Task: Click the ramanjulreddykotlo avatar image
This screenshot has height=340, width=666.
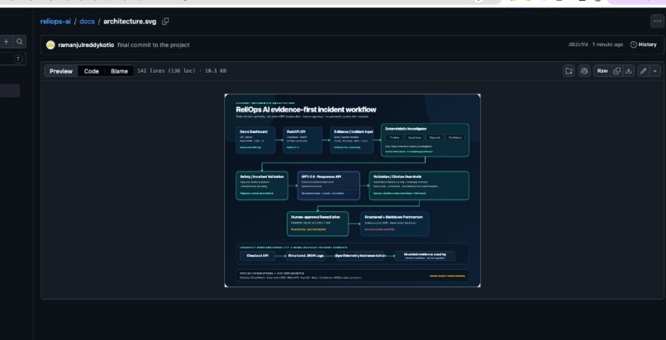Action: tap(50, 45)
